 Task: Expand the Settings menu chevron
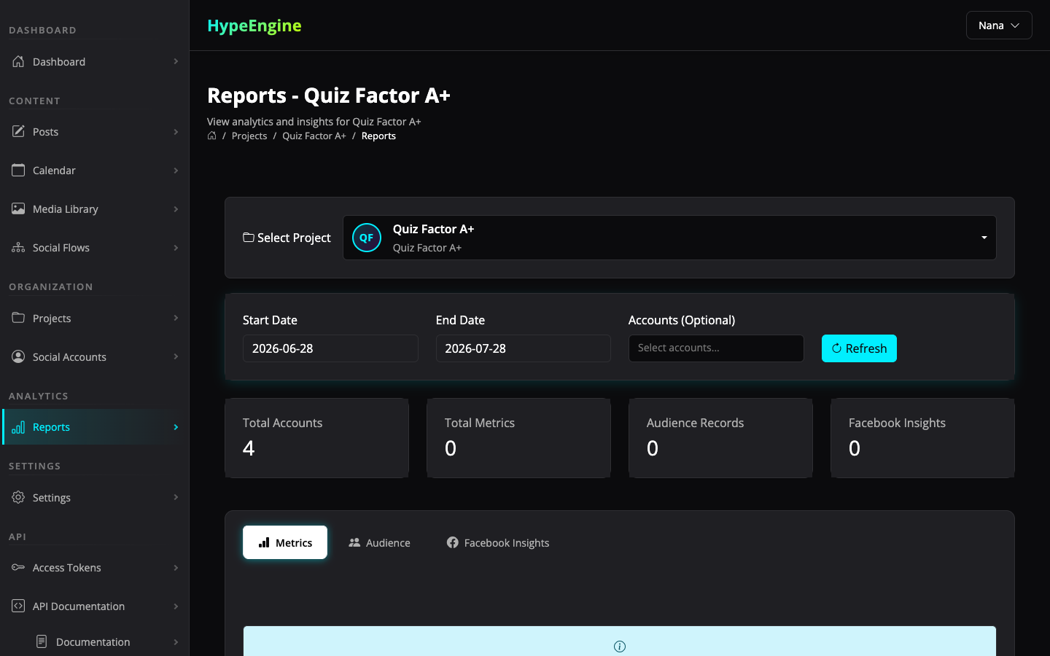176,497
